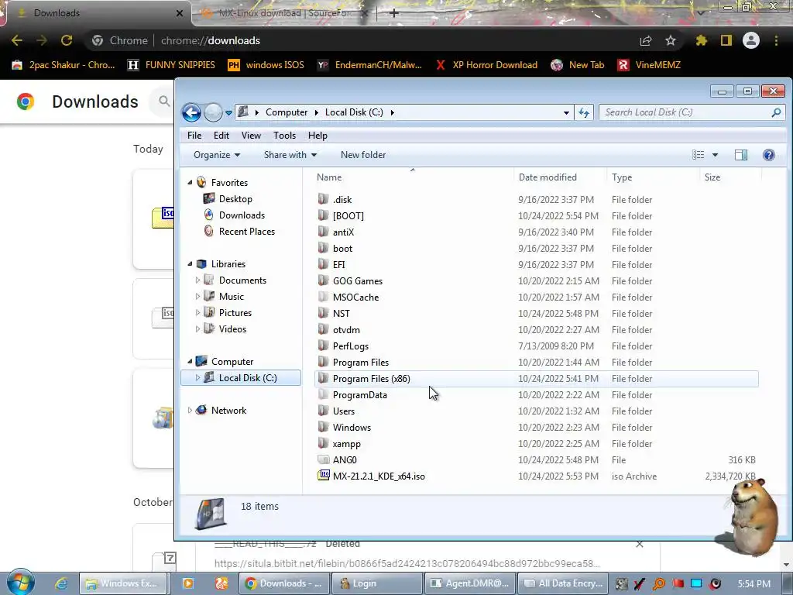Click the taskbar clock showing 5:54 PM

point(754,584)
